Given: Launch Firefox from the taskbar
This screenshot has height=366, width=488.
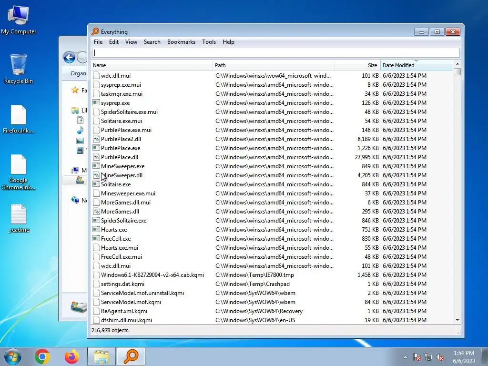Looking at the screenshot, I should 72,356.
